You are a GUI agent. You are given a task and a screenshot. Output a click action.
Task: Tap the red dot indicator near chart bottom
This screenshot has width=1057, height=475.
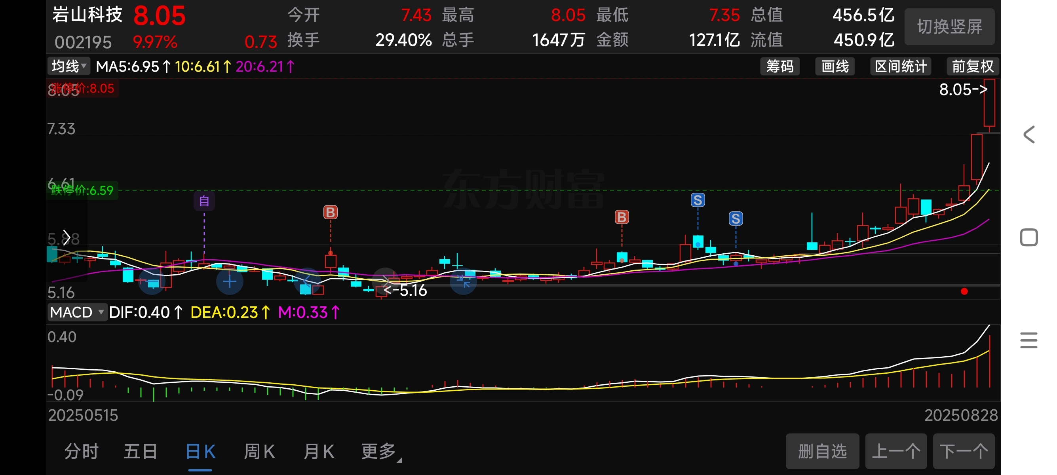964,291
